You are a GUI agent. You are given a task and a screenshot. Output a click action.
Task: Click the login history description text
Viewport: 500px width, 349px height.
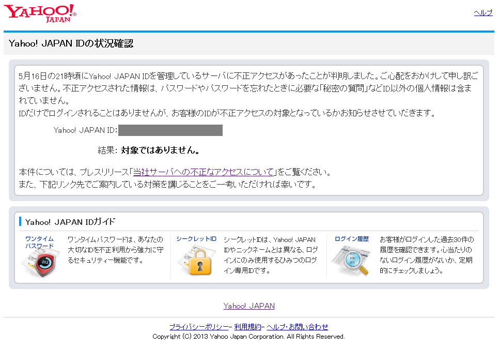(427, 255)
